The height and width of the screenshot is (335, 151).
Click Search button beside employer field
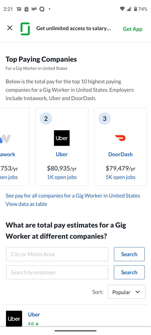pyautogui.click(x=129, y=272)
